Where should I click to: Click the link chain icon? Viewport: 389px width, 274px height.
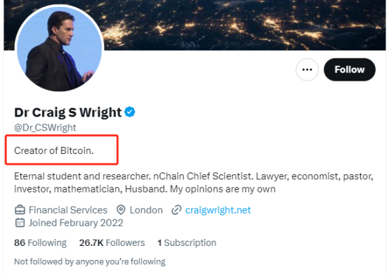[x=176, y=210]
